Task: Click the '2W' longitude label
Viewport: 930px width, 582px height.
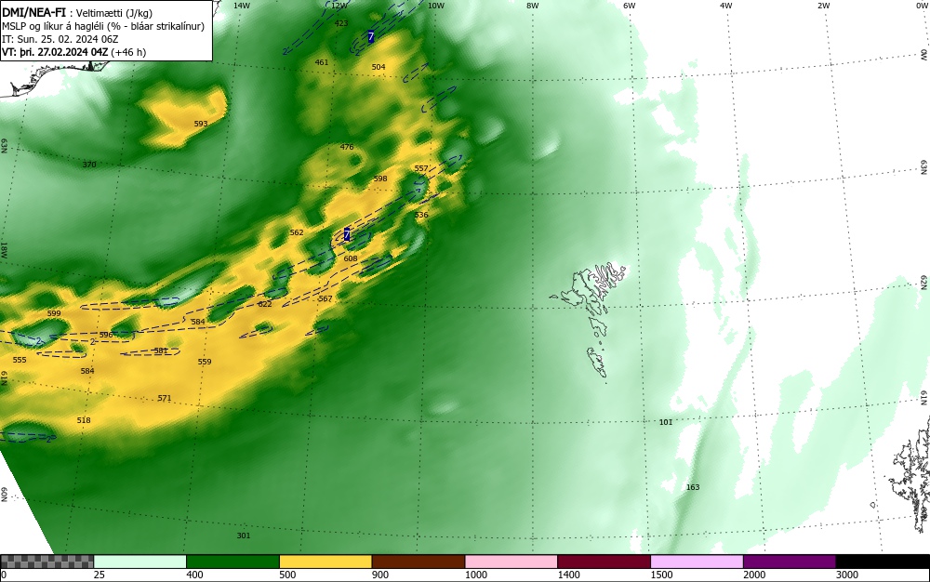Action: click(823, 6)
